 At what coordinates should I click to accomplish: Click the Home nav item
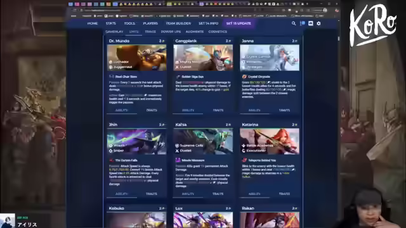[x=93, y=23]
